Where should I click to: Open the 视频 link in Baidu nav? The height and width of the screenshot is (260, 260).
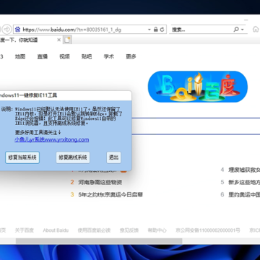pyautogui.click(x=64, y=56)
